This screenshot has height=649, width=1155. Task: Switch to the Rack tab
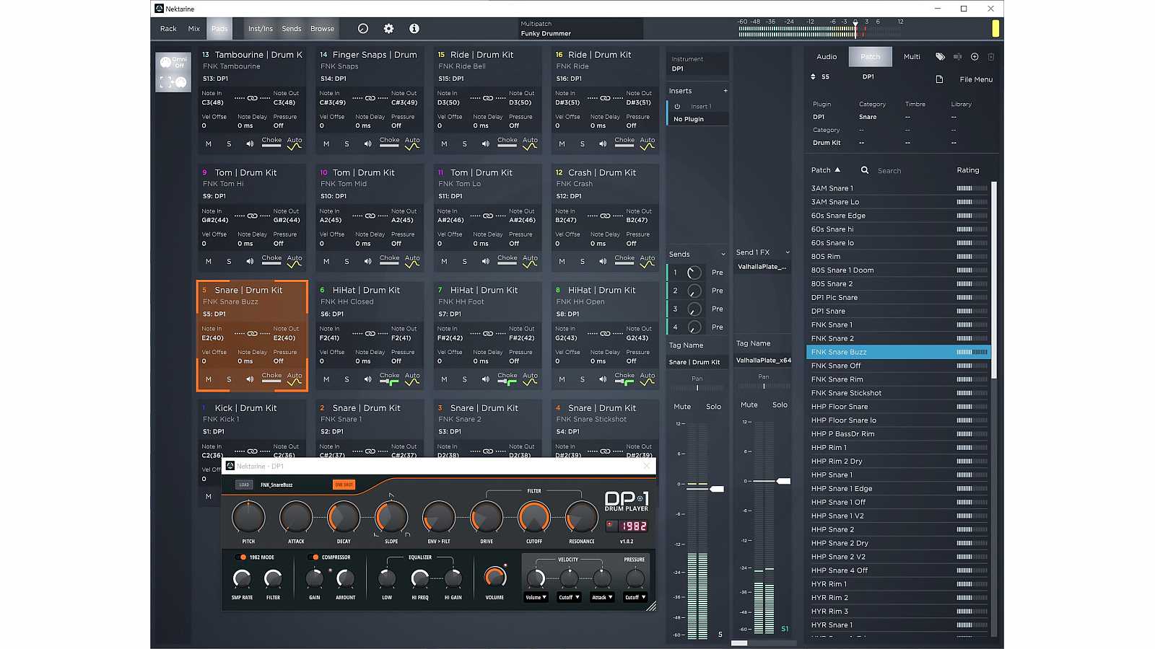tap(168, 29)
